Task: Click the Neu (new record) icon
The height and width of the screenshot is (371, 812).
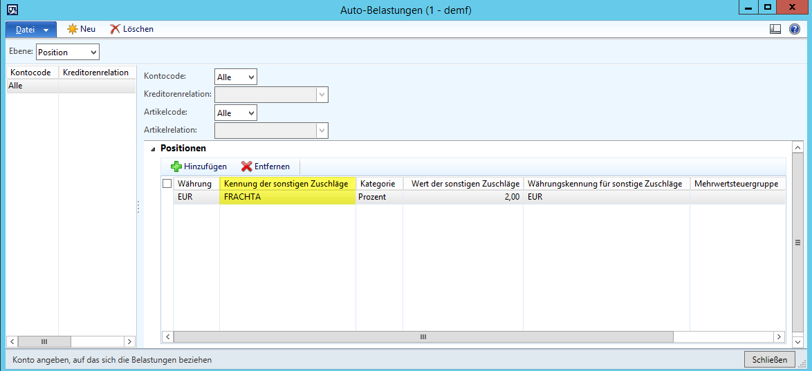Action: pos(72,29)
